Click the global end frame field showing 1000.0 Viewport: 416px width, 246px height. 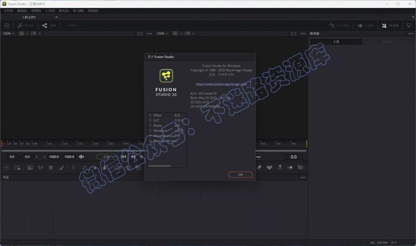tap(69, 157)
